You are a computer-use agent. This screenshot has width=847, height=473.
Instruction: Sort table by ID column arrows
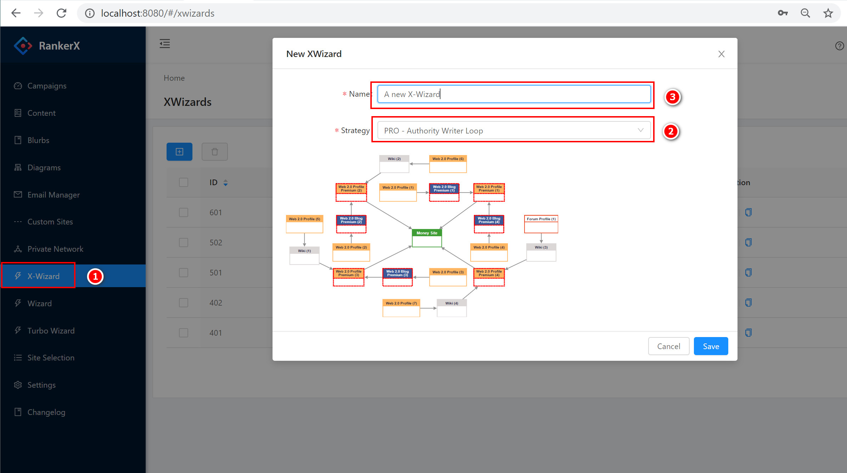click(225, 183)
